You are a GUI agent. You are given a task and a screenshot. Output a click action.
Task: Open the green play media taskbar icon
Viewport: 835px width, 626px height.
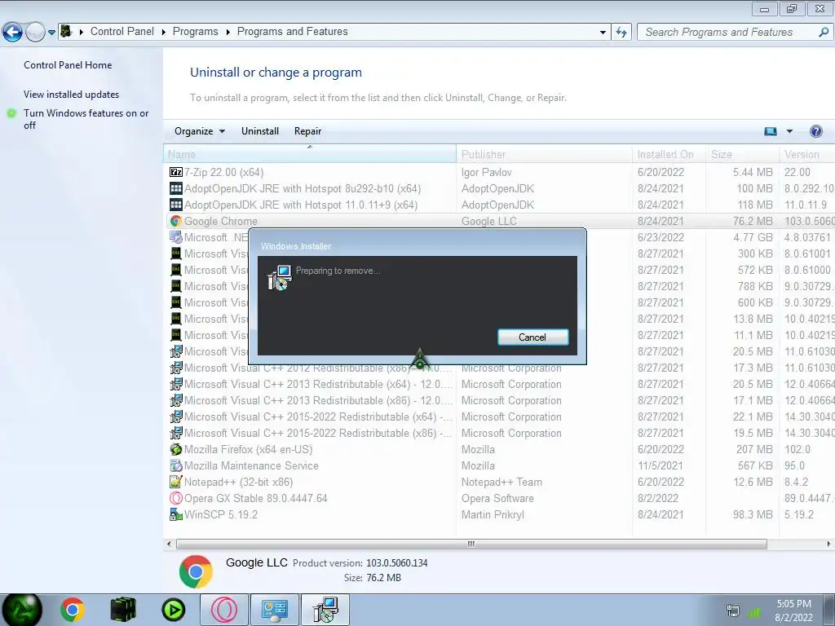(173, 610)
